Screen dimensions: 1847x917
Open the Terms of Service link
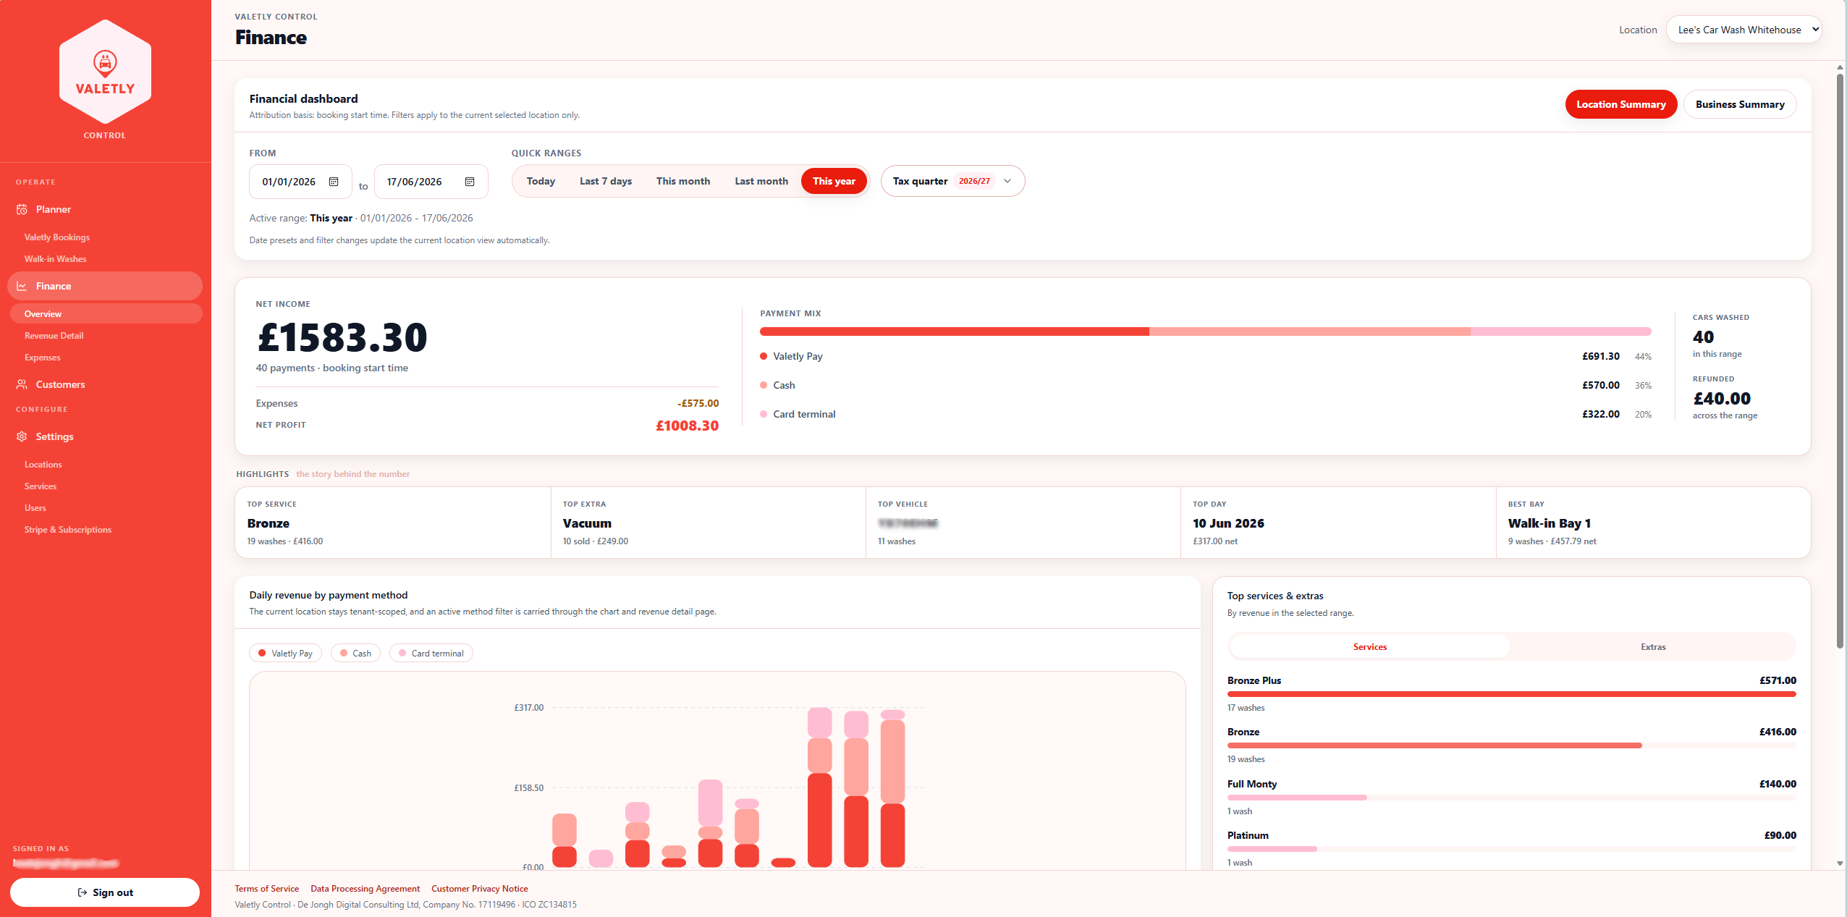[266, 889]
